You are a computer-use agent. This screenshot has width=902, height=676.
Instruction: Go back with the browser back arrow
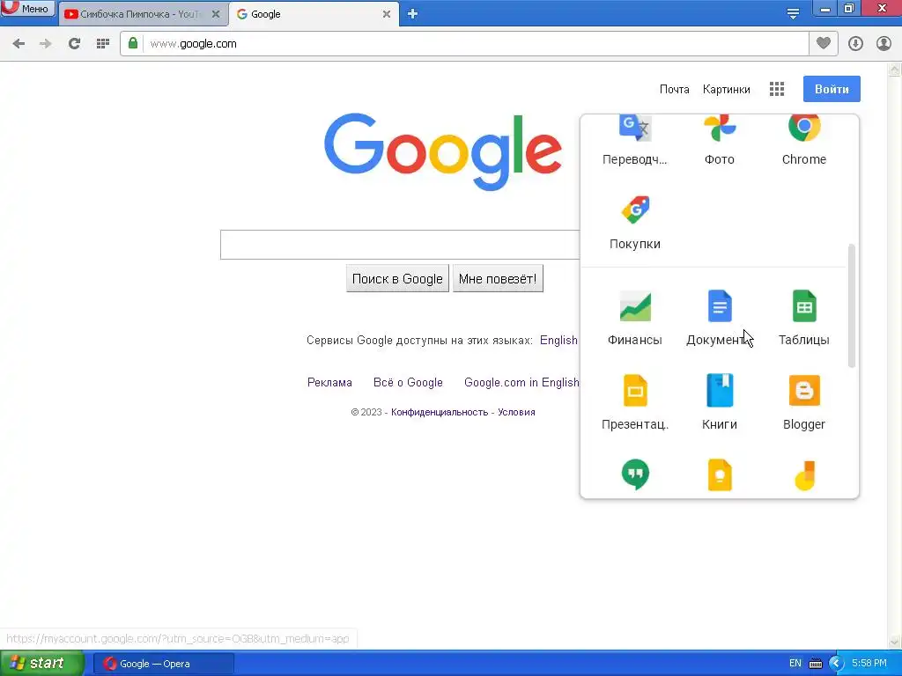(18, 44)
